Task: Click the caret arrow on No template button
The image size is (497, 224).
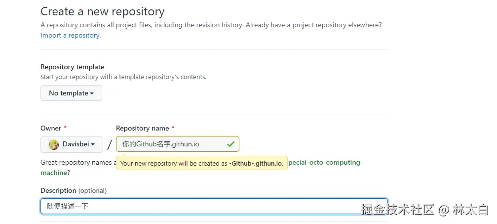Action: point(92,93)
